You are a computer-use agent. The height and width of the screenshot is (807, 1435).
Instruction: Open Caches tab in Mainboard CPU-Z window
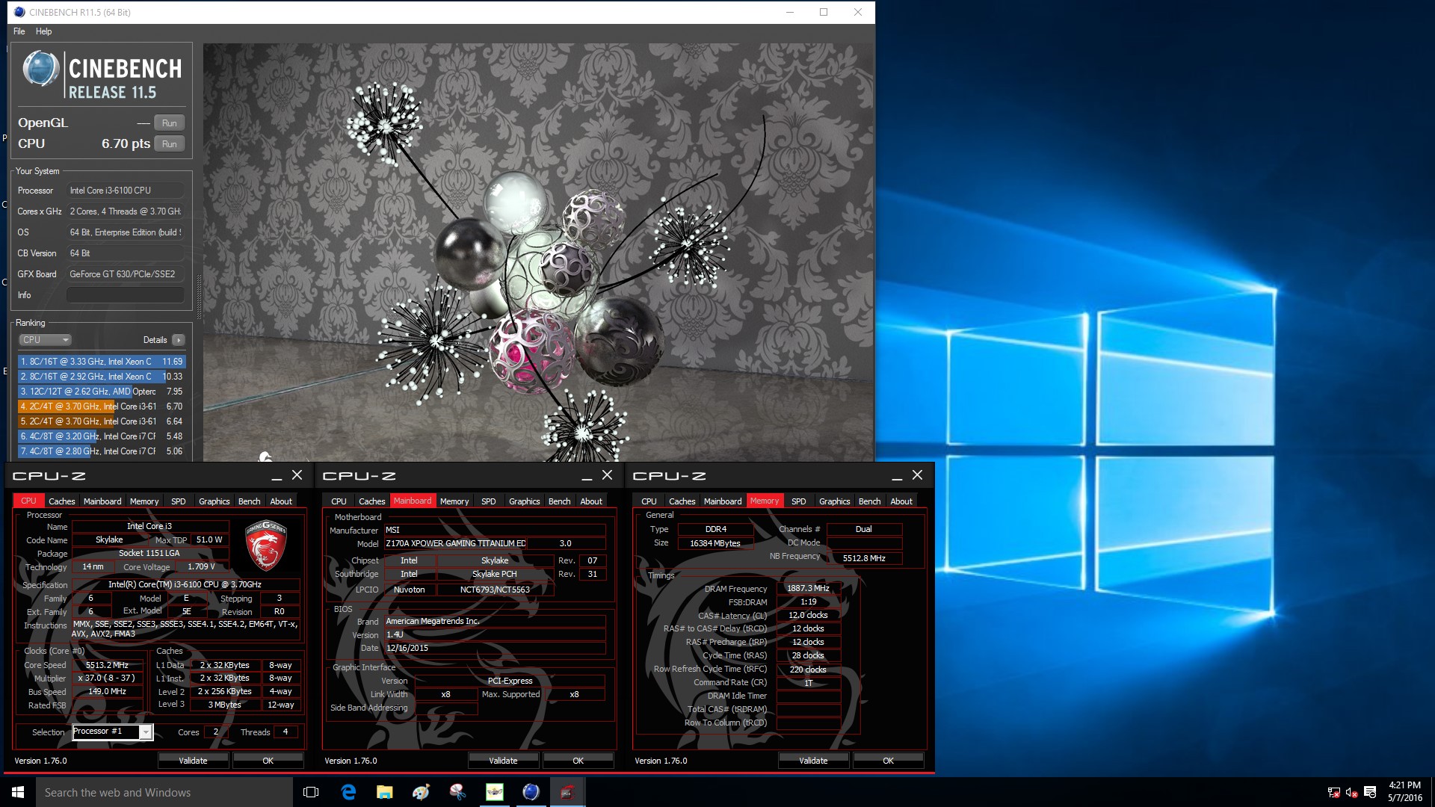(x=372, y=501)
